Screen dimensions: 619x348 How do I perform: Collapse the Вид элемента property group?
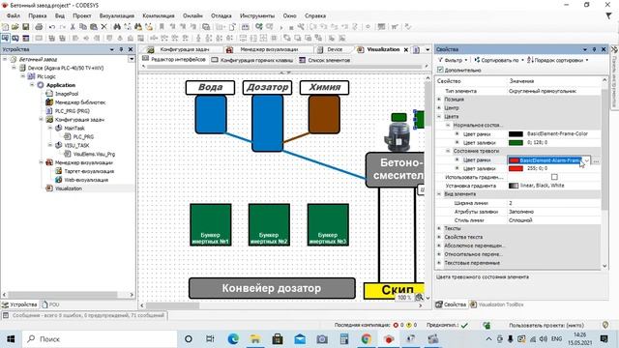point(439,194)
